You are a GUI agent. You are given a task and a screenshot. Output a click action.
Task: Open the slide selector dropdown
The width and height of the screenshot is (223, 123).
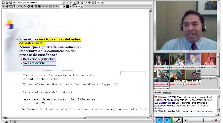pyautogui.click(x=64, y=3)
